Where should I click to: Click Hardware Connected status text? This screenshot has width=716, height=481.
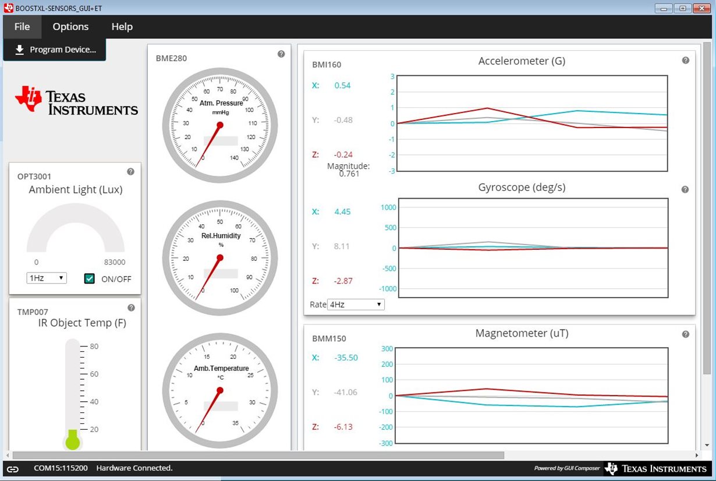click(134, 468)
